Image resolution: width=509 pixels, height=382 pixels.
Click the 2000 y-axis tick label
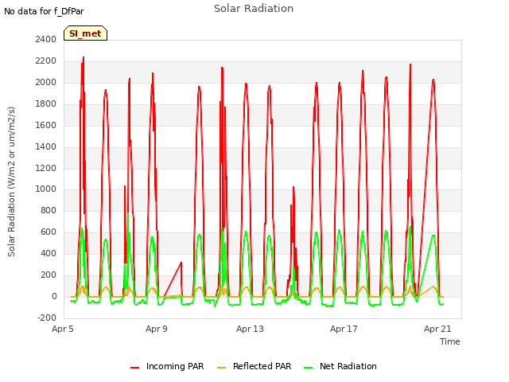pos(46,82)
